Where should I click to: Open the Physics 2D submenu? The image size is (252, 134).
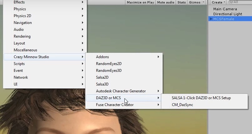click(45, 16)
